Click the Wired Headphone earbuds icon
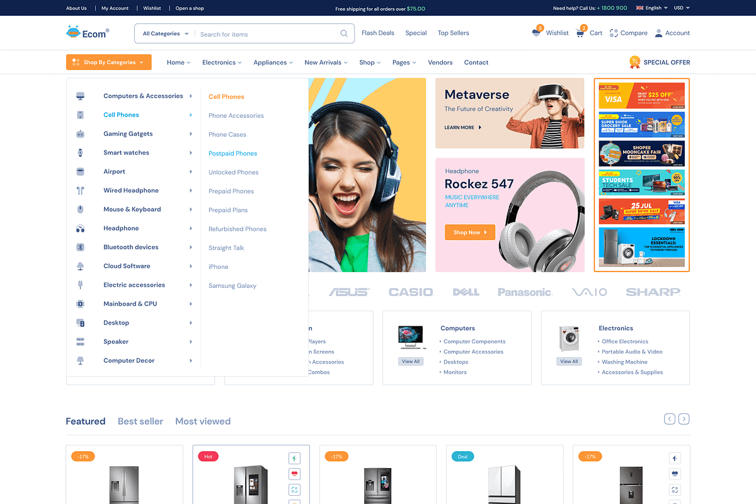 tap(80, 190)
